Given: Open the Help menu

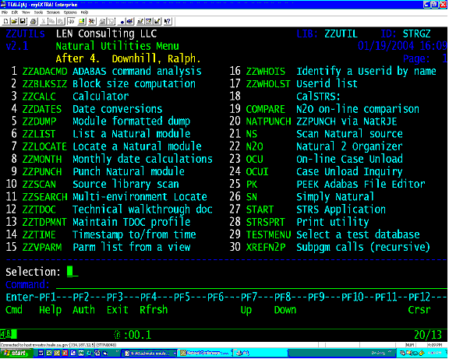Looking at the screenshot, I should (84, 12).
